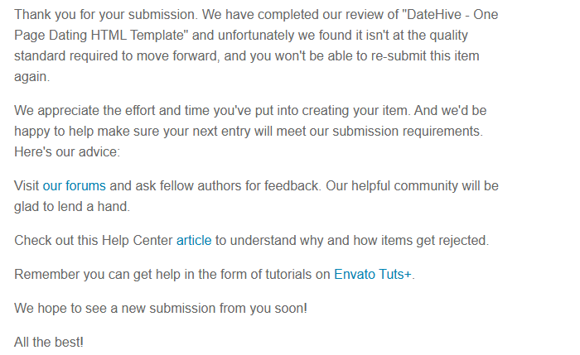The image size is (580, 355).
Task: Click the closing line "All the best!"
Action: coord(48,343)
